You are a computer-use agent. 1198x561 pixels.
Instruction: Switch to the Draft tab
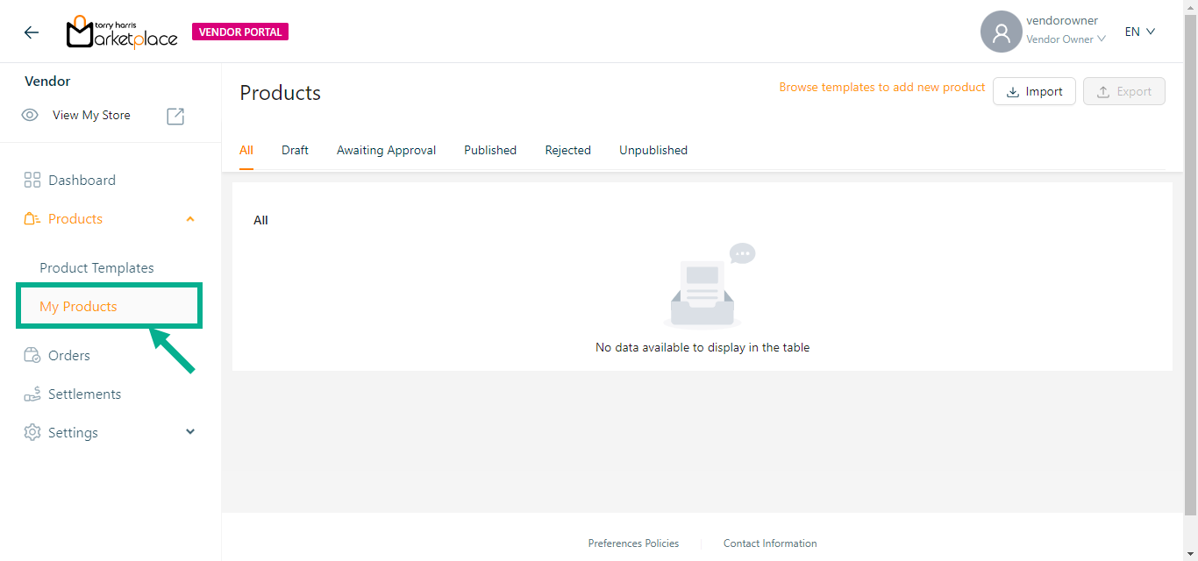[295, 150]
